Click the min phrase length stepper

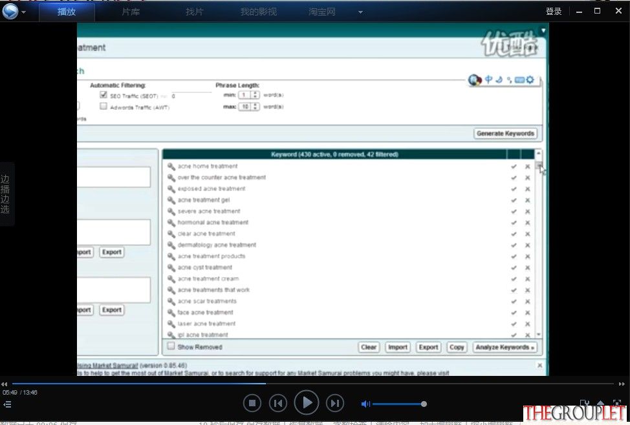[255, 95]
